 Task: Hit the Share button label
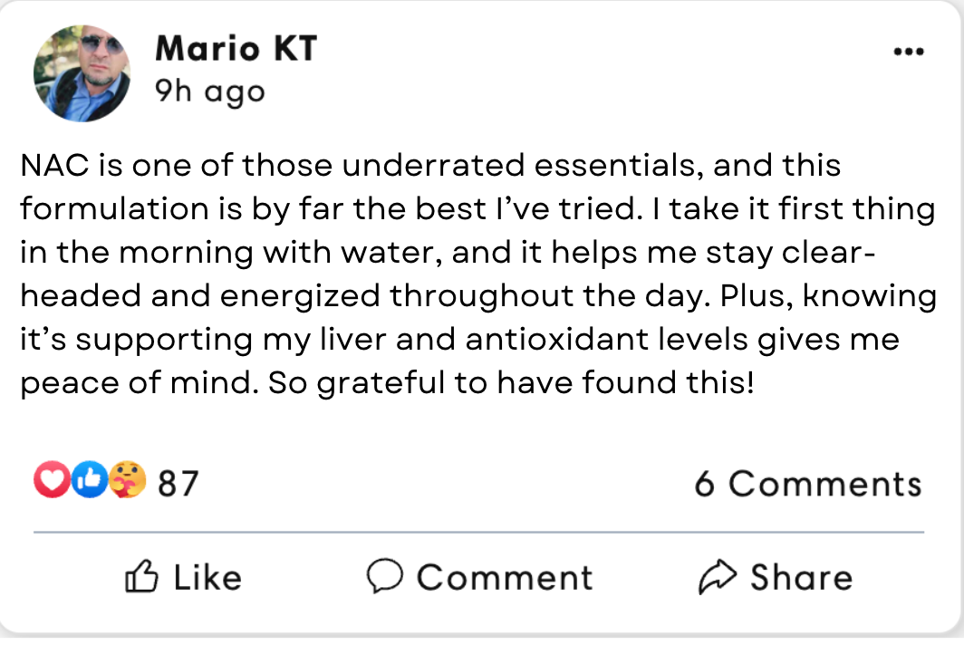(x=801, y=578)
